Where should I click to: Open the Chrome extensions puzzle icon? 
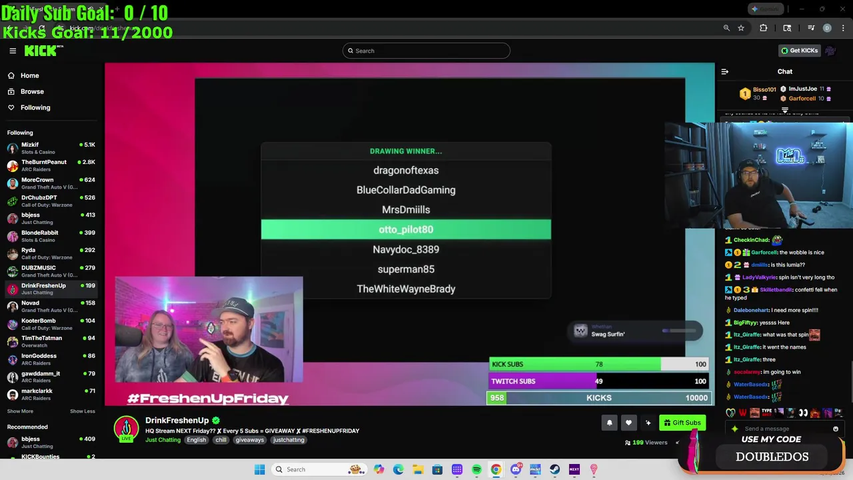[764, 28]
